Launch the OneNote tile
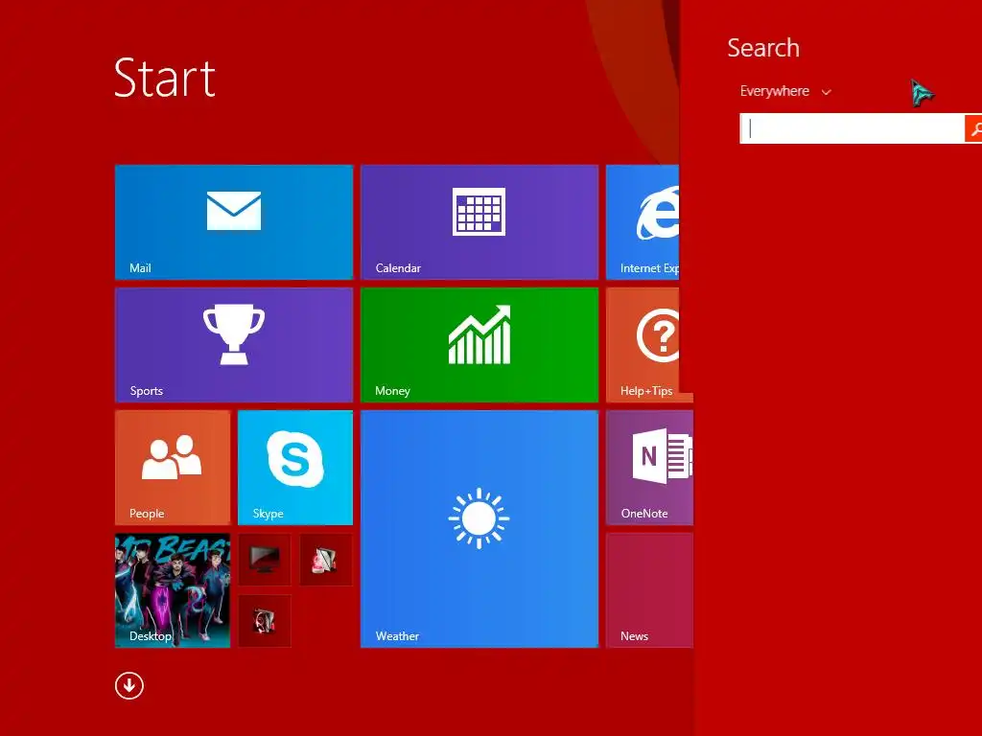This screenshot has width=982, height=736. (x=649, y=468)
